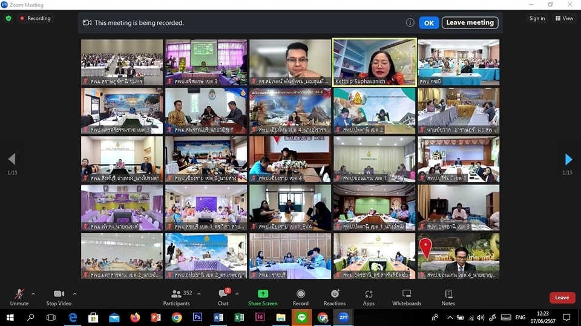Expand audio options arrow beside Unmute
The image size is (581, 326).
33,294
